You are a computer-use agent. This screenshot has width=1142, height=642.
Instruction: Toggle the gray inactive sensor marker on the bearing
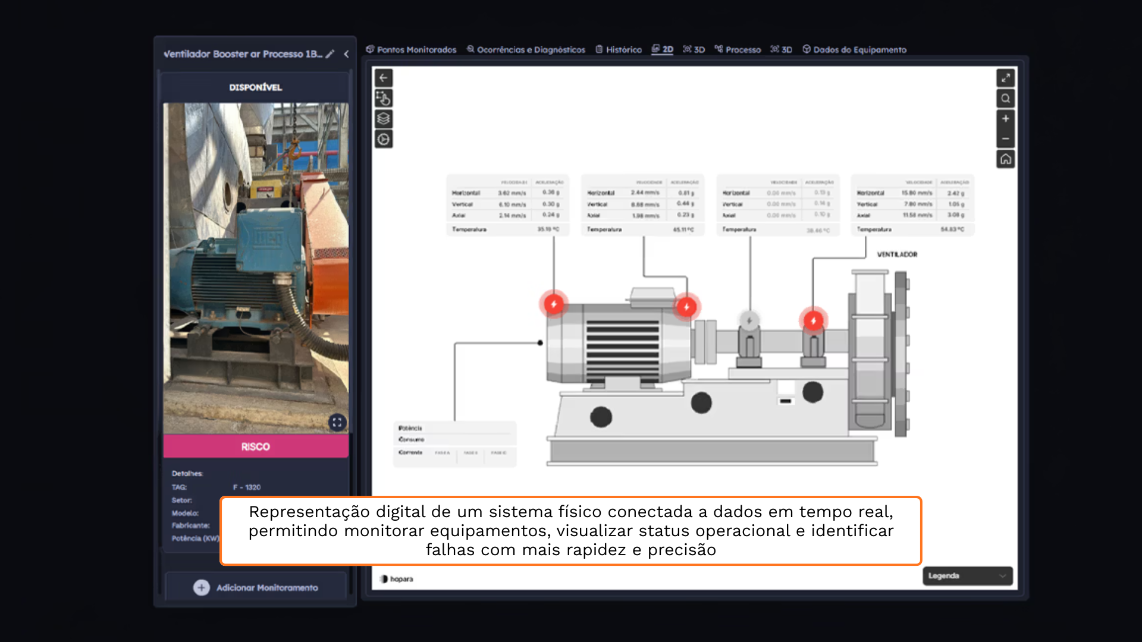[749, 320]
